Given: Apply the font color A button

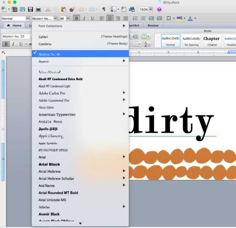Looking at the screenshot, I should coord(190,18).
